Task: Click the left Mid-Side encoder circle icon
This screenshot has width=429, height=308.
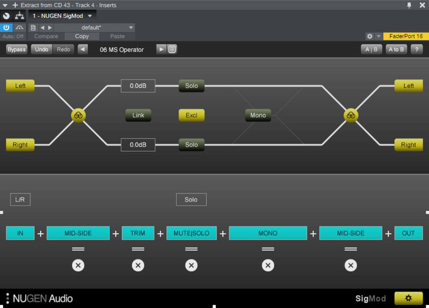Action: point(78,115)
